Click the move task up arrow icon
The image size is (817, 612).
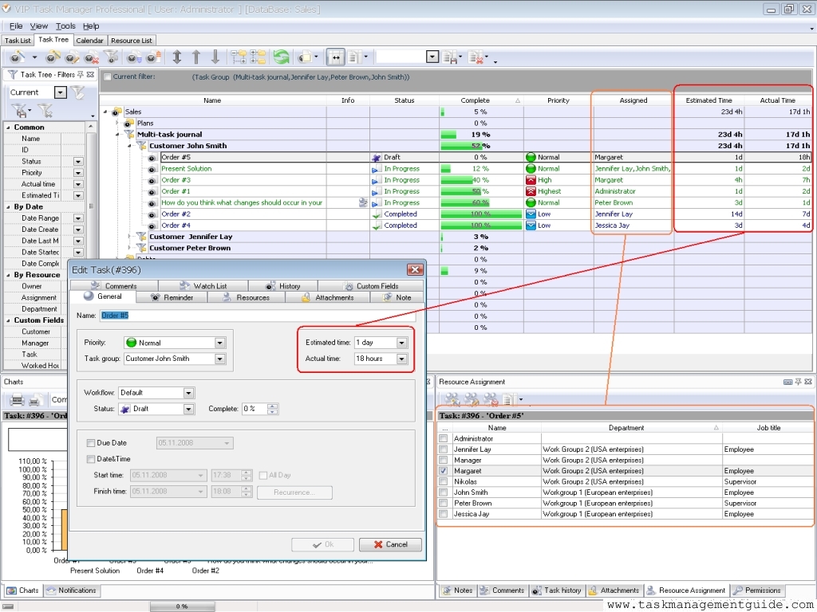click(196, 57)
